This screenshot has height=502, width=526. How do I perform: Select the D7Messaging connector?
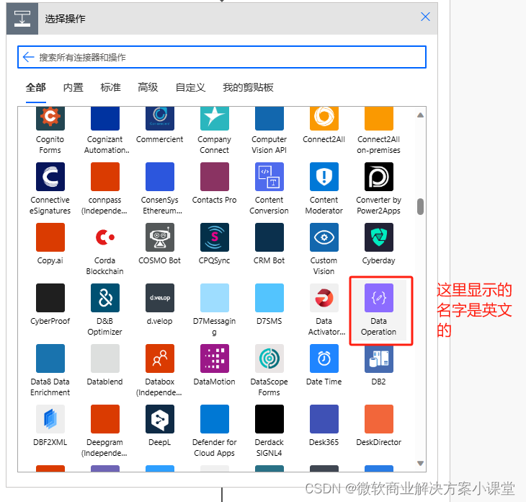(214, 298)
